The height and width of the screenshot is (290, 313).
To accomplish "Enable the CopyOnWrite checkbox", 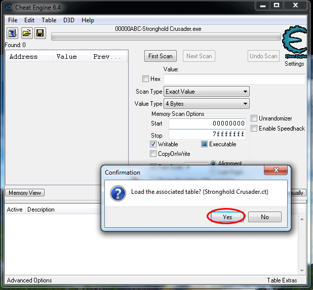I will click(x=153, y=154).
